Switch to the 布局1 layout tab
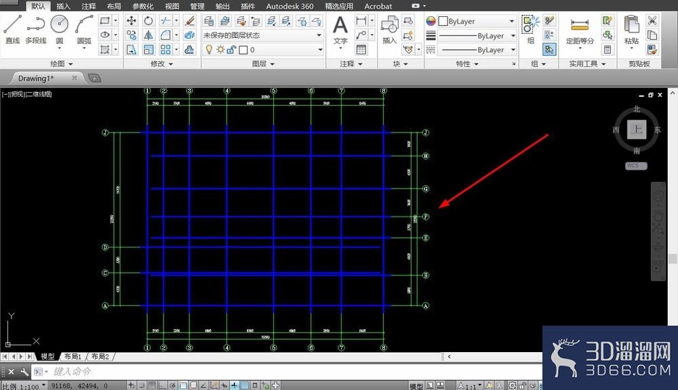The width and height of the screenshot is (678, 390). click(73, 356)
